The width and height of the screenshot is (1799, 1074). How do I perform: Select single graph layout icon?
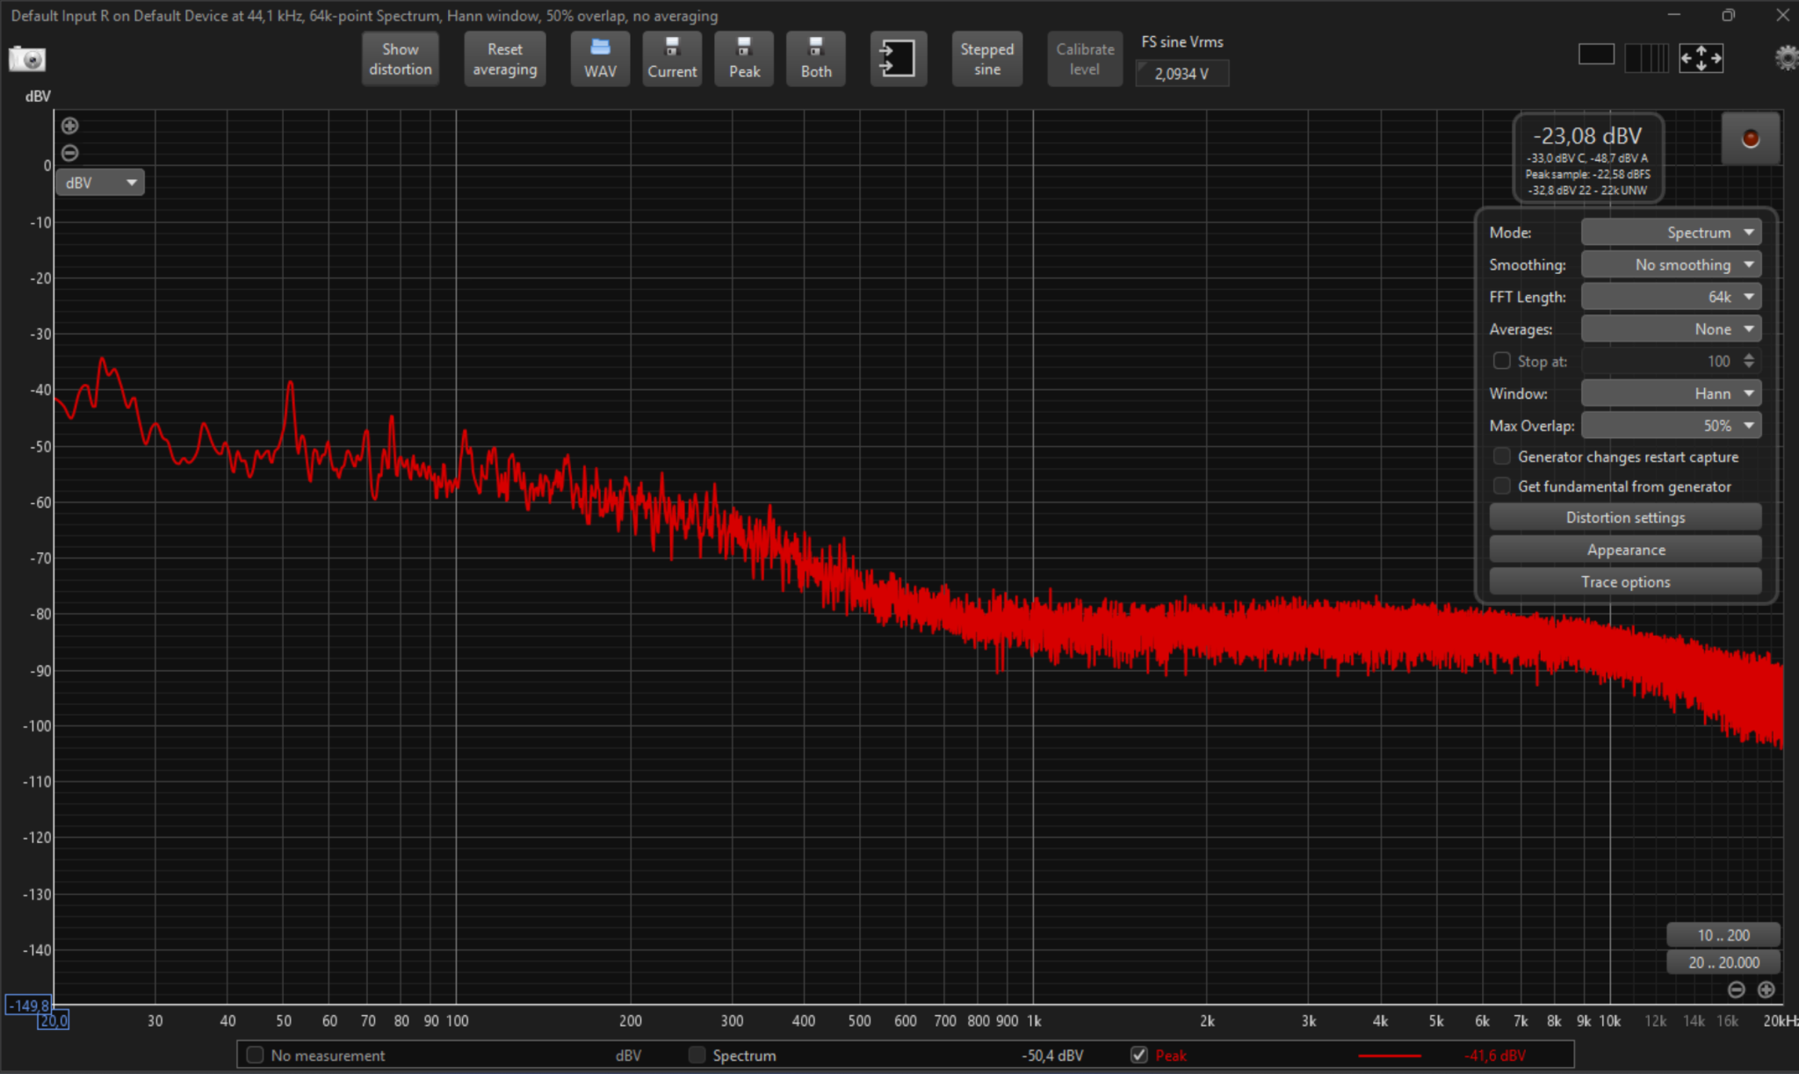pyautogui.click(x=1596, y=54)
